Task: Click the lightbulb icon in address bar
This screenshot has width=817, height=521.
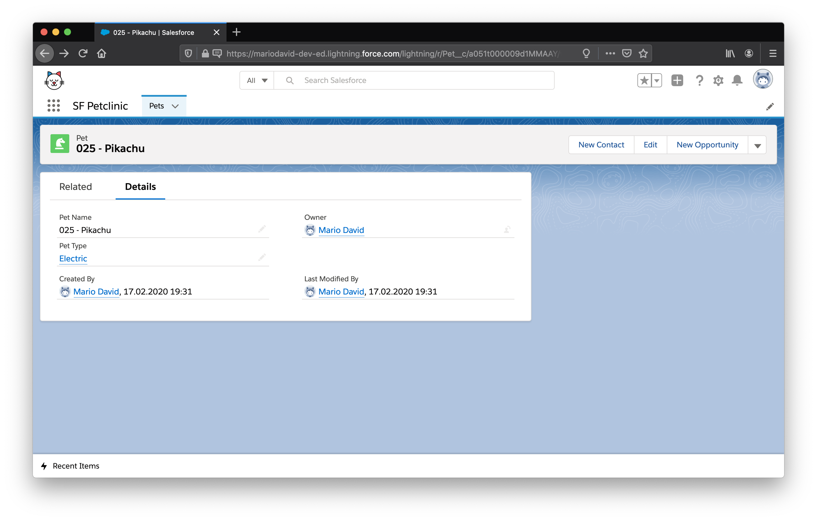Action: [x=586, y=54]
